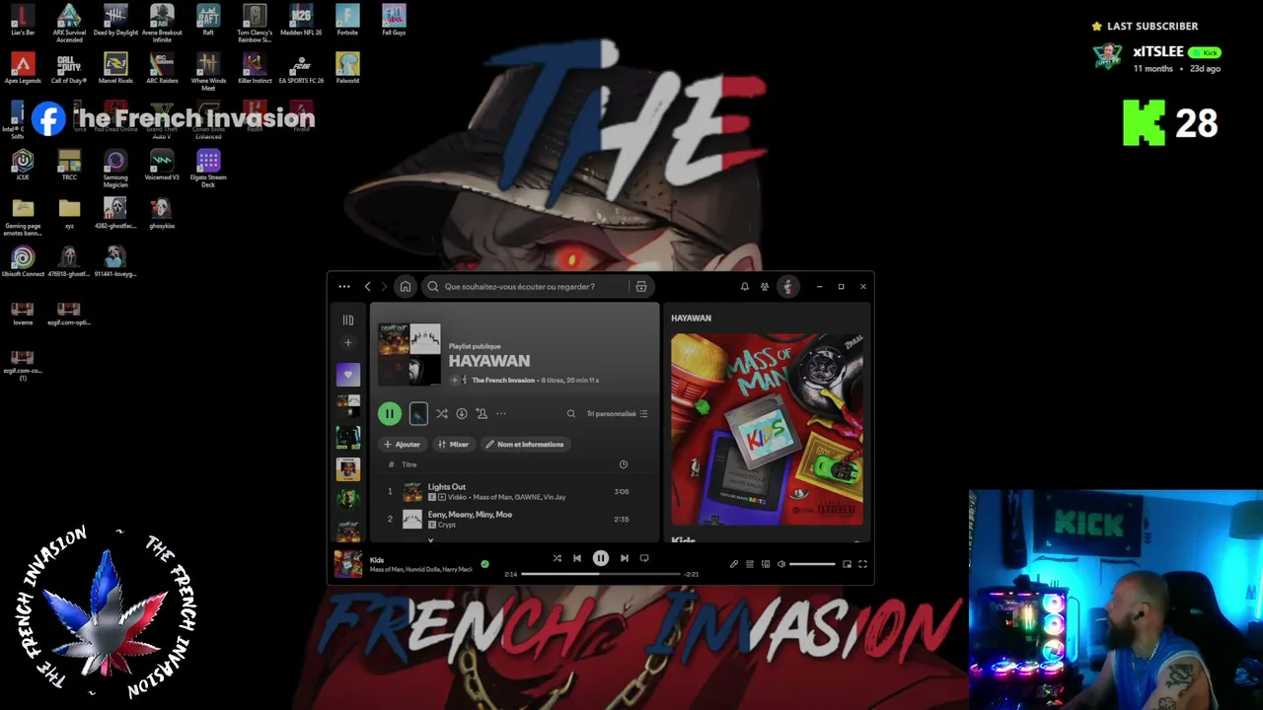
Task: Select the Madden NFL 26 desktop icon
Action: pyautogui.click(x=301, y=21)
